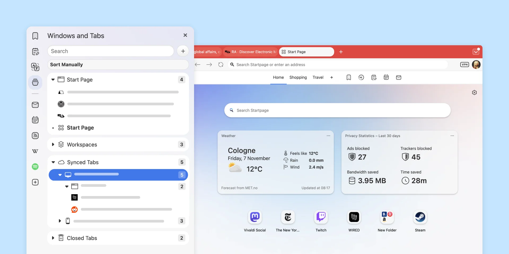
Task: Open the Wikipedia web panel
Action: [35, 151]
